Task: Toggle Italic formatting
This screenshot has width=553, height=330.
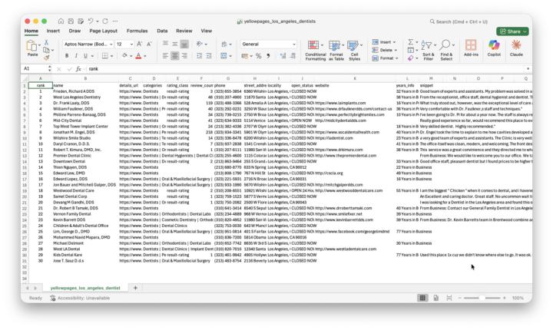Action: (76, 56)
